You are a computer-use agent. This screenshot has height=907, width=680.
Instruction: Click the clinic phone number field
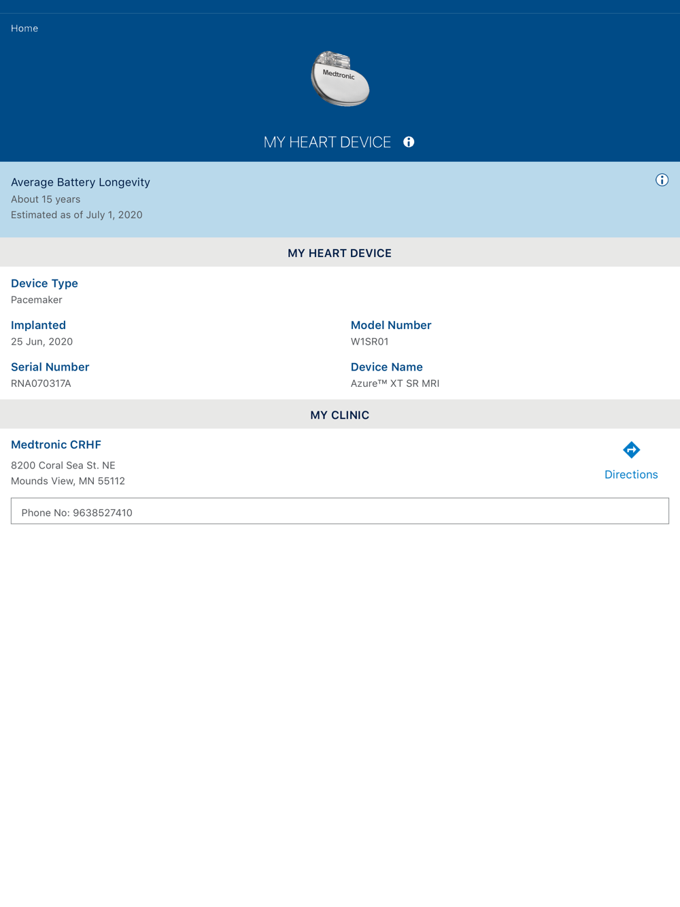(x=340, y=511)
